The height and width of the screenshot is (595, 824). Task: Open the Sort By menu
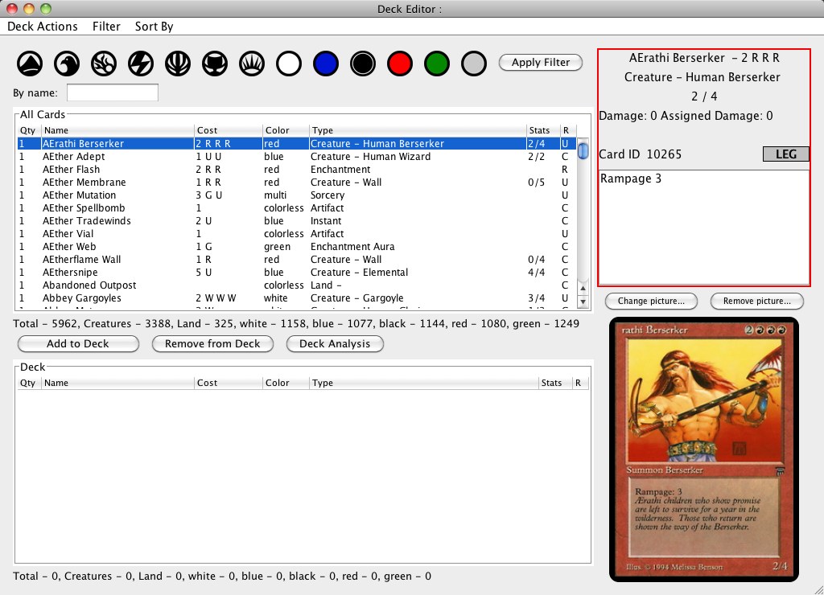(x=154, y=27)
